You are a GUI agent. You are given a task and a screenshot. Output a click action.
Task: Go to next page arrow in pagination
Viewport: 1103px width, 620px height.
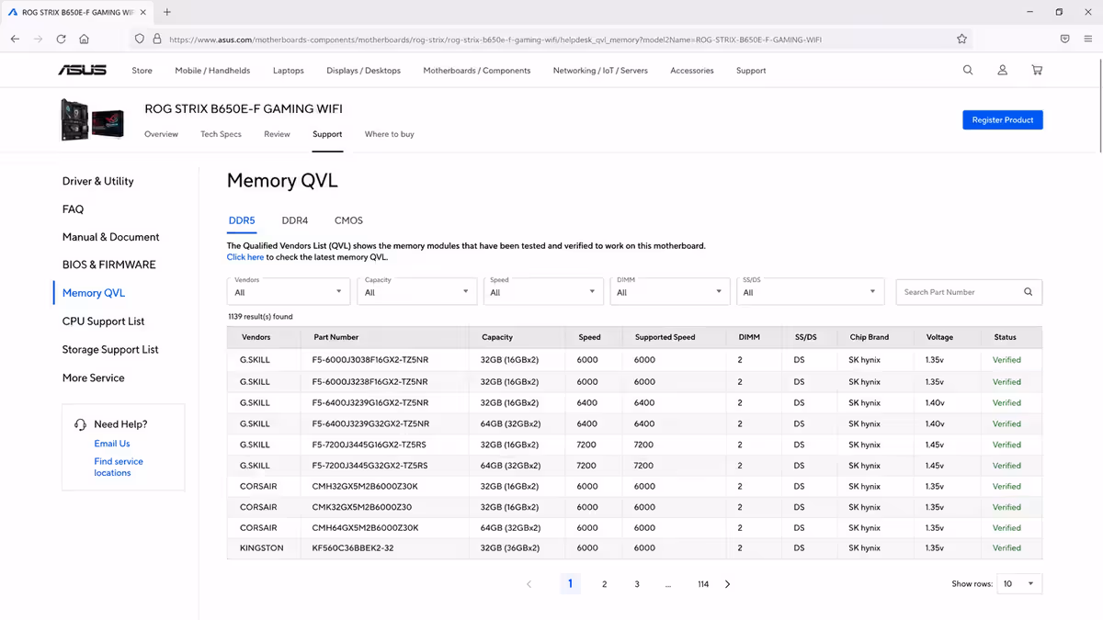(x=727, y=584)
